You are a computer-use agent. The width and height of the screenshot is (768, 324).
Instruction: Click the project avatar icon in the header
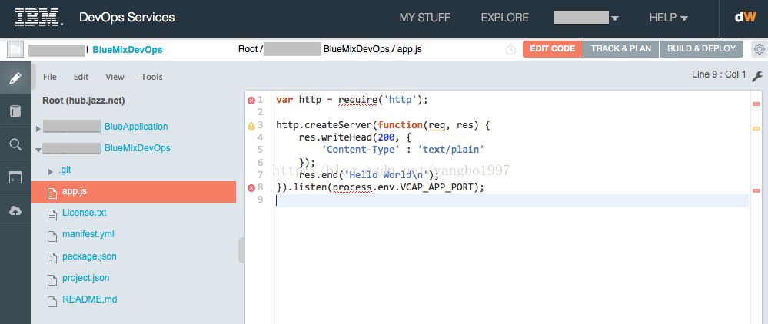tap(15, 49)
